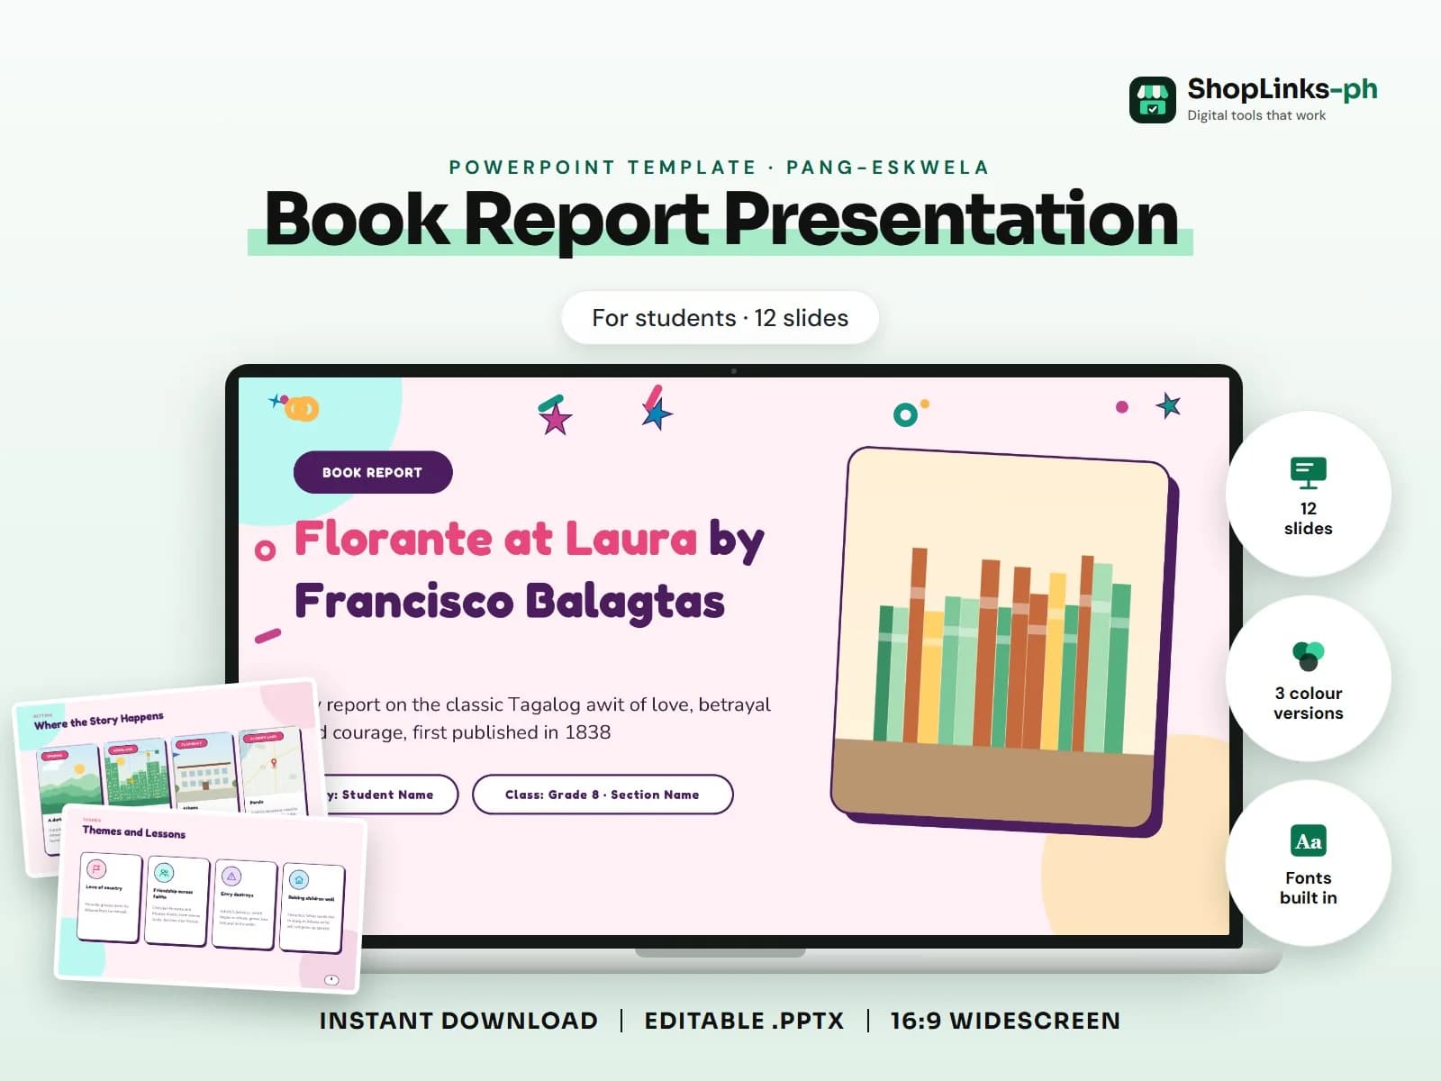
Task: Click the ShopLinks-ph storefront logo icon
Action: [1152, 100]
